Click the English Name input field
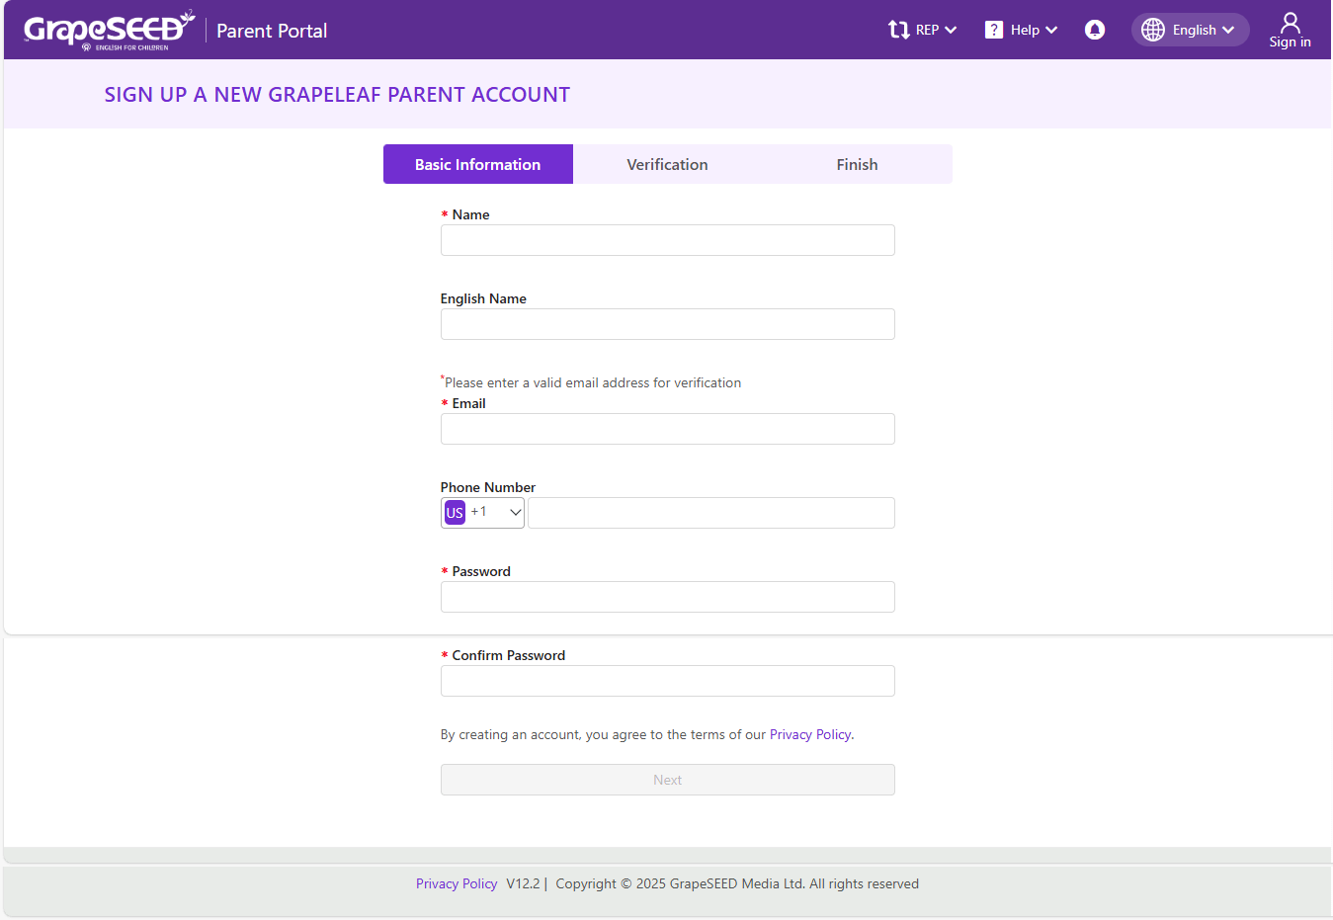Viewport: 1333px width, 920px height. 668,324
